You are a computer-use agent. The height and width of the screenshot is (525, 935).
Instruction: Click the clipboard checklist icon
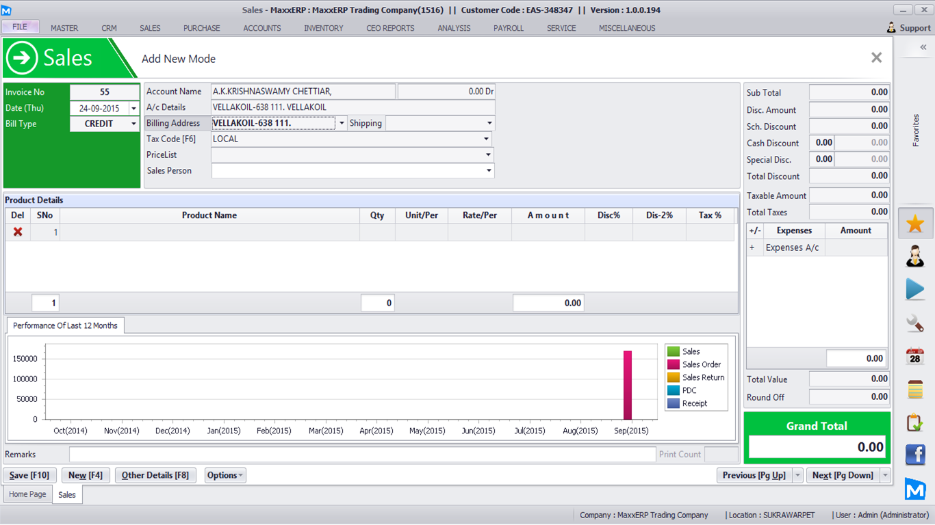[915, 422]
